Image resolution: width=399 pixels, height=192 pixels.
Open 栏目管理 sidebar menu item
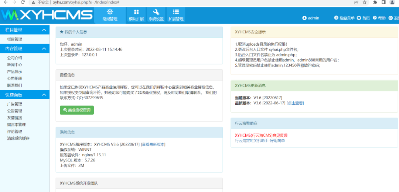pyautogui.click(x=14, y=39)
